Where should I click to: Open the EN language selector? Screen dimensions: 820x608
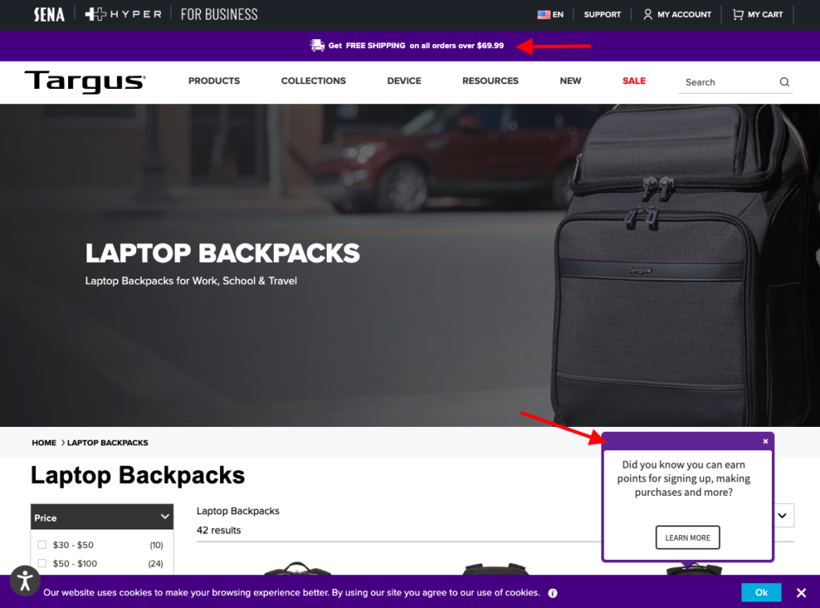[550, 14]
